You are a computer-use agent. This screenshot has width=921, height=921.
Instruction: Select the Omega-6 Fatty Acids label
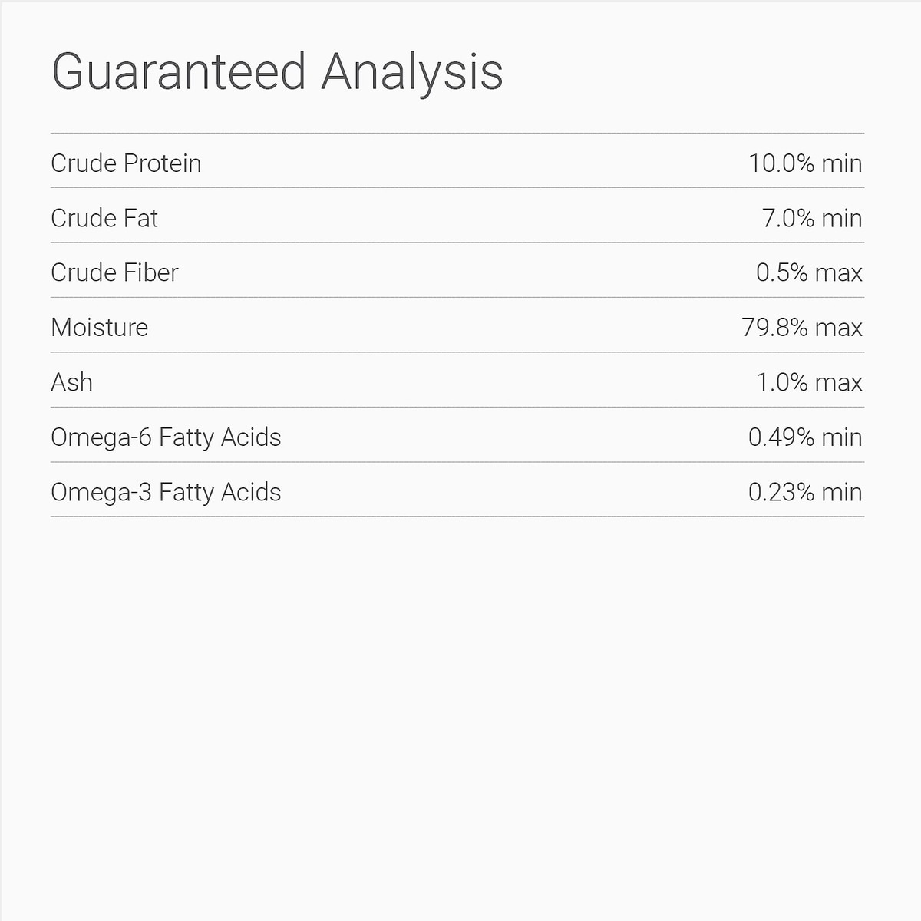point(166,437)
